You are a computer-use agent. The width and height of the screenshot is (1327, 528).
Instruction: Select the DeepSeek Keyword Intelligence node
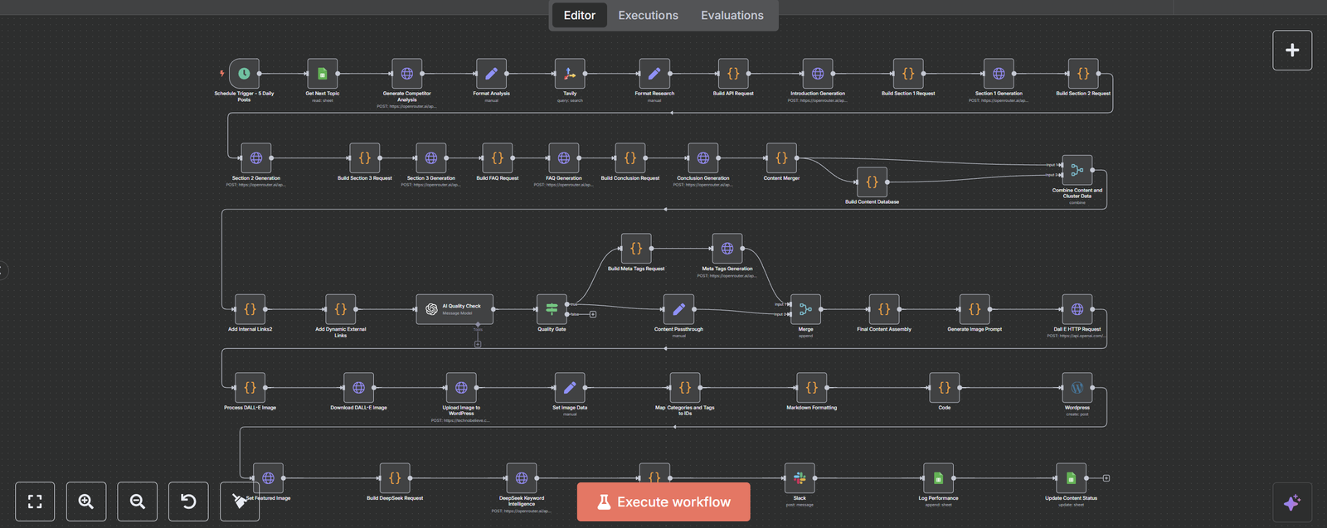(522, 478)
